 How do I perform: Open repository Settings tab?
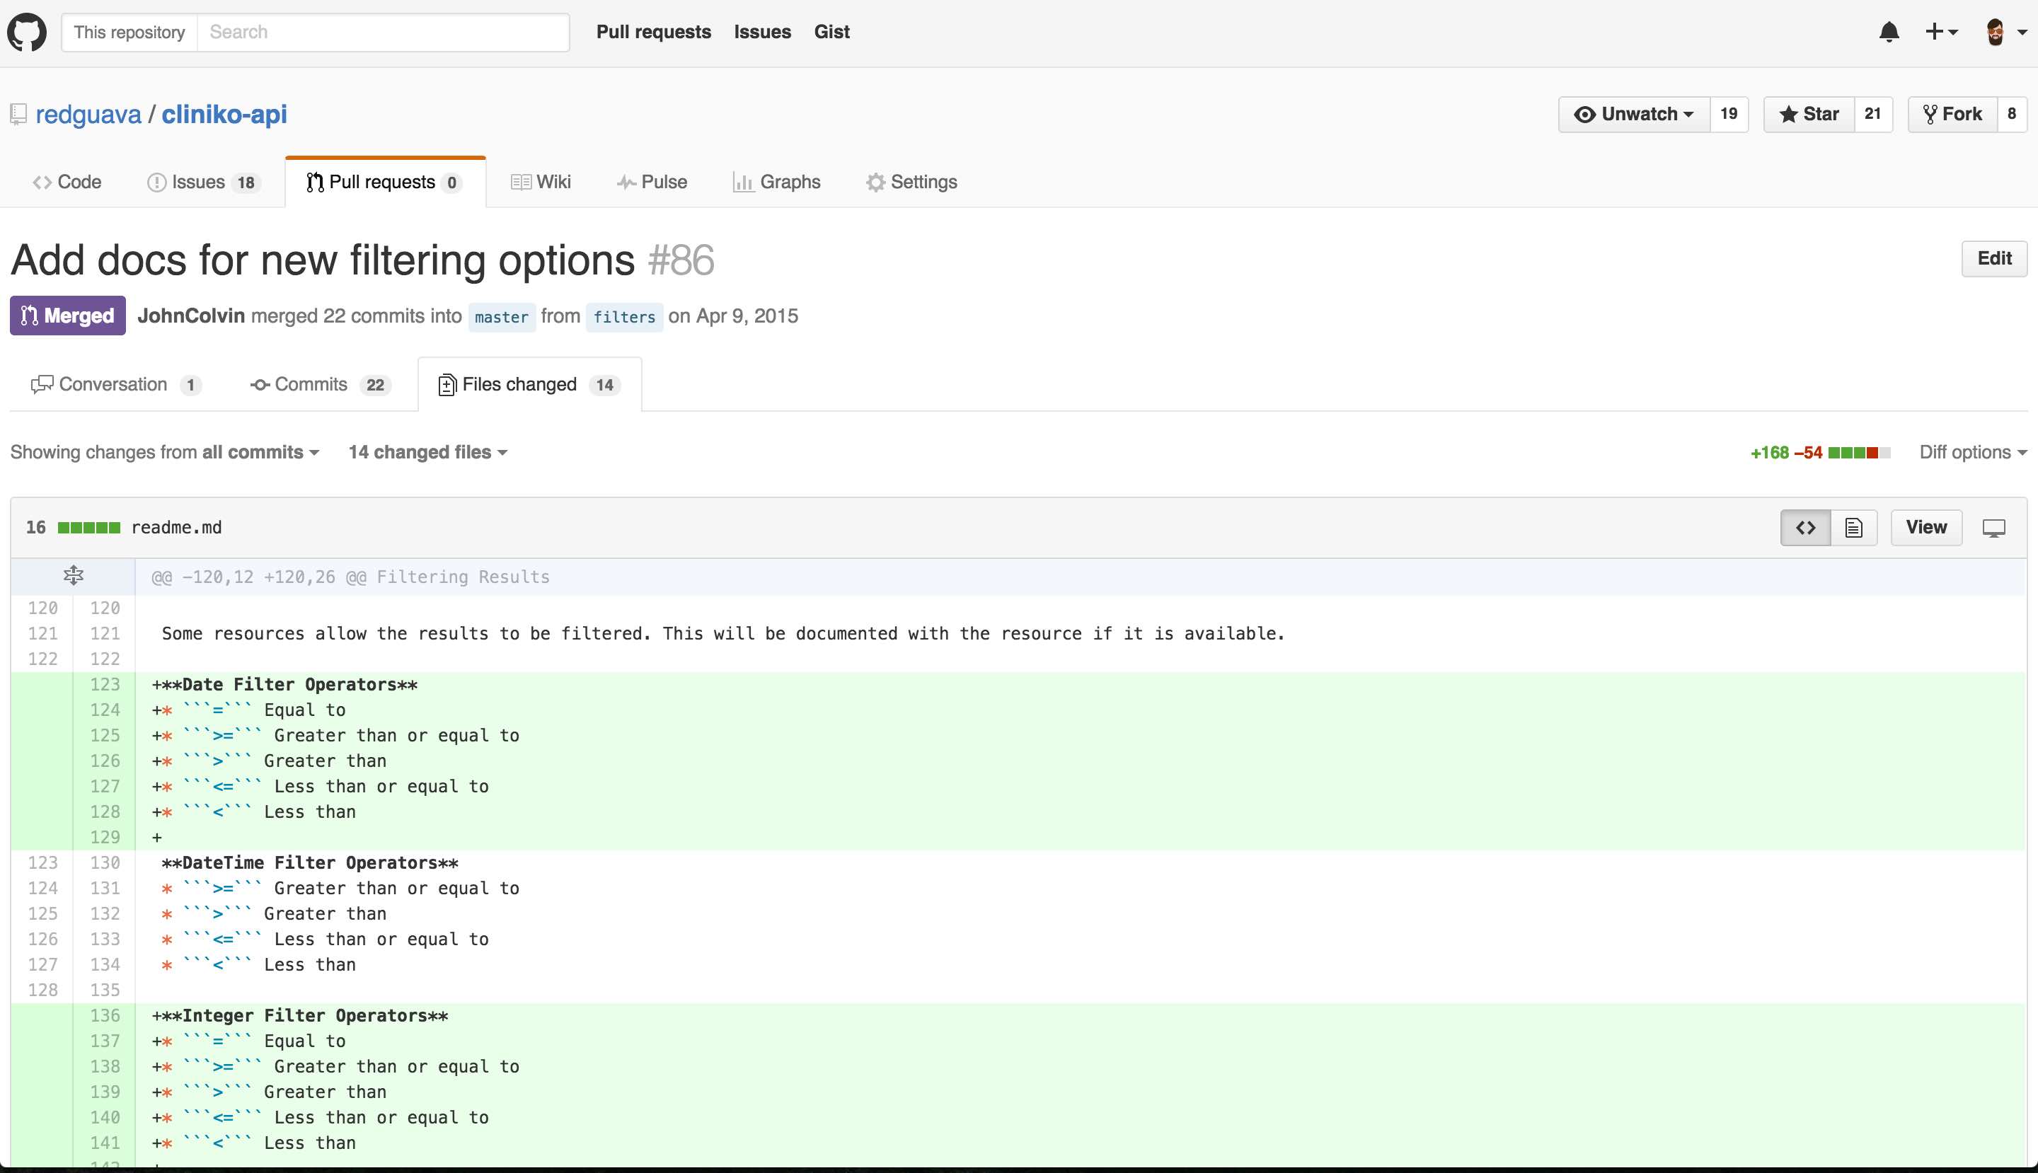coord(911,182)
